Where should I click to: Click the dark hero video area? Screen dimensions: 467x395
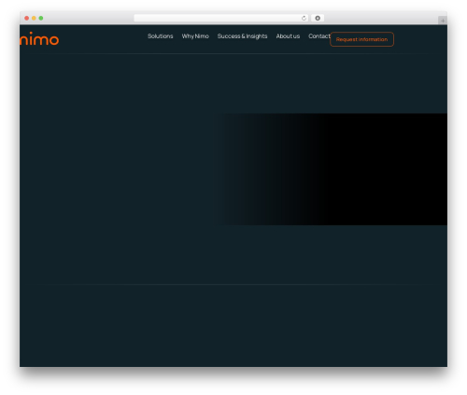pos(333,169)
